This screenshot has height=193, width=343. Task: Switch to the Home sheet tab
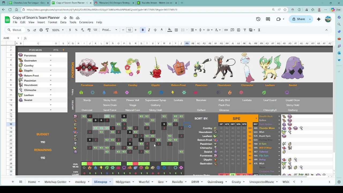pyautogui.click(x=32, y=182)
